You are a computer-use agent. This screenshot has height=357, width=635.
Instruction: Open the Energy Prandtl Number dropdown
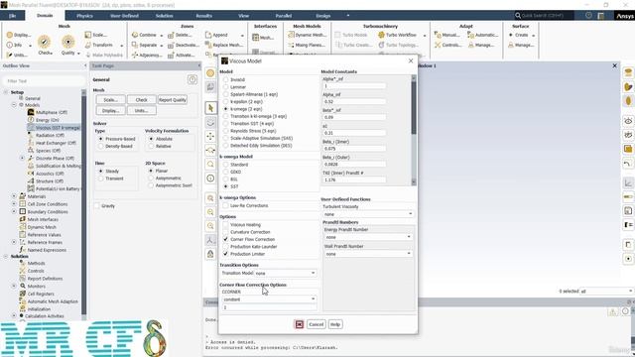(x=368, y=237)
